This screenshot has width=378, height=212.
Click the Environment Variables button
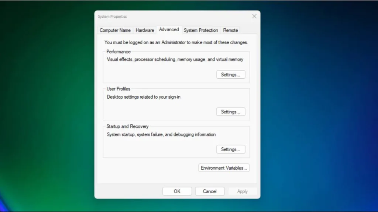[224, 168]
